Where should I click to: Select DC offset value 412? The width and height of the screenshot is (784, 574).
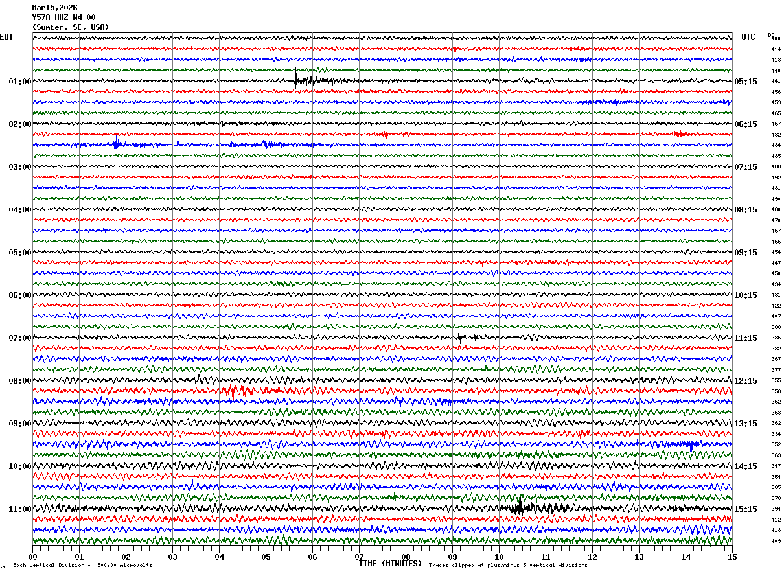776,520
